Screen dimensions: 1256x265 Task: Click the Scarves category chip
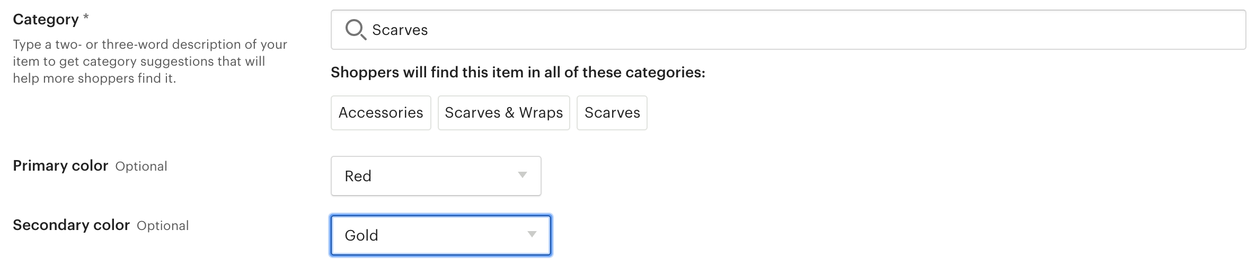coord(612,113)
